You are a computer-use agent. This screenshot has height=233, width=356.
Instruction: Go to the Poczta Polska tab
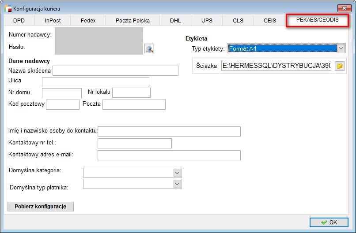pyautogui.click(x=133, y=20)
